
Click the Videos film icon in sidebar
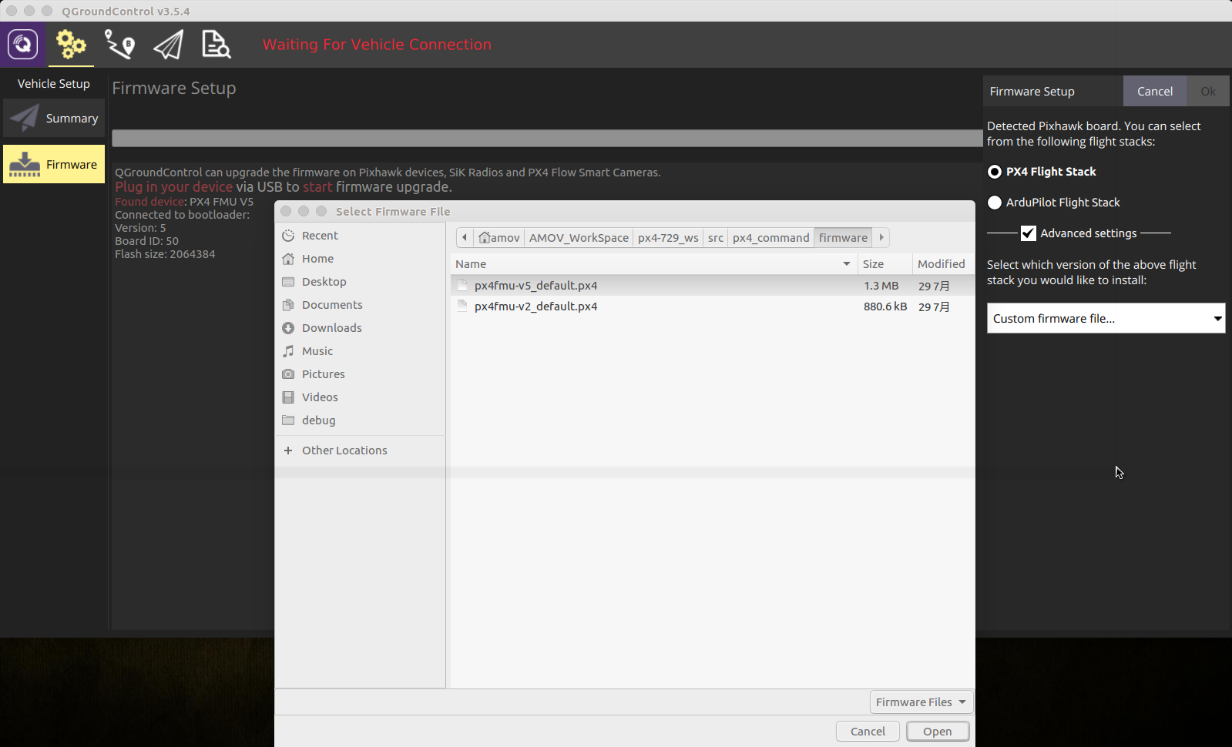coord(288,397)
